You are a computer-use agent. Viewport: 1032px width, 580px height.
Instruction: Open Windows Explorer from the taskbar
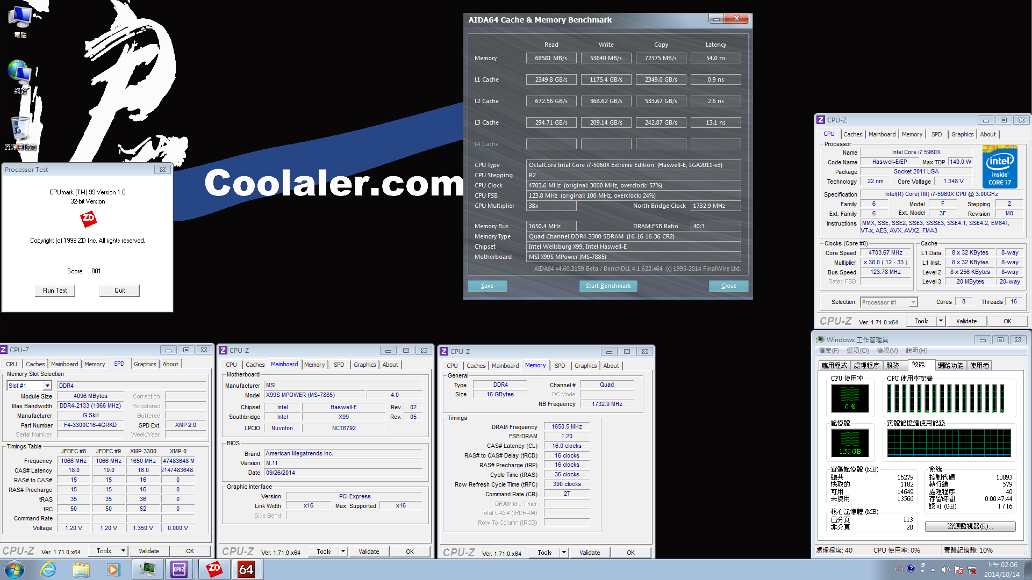tap(81, 569)
